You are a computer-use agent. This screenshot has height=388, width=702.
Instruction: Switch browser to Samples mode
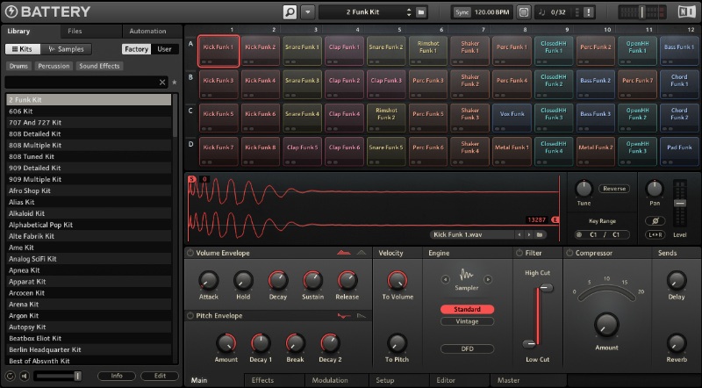pyautogui.click(x=66, y=49)
